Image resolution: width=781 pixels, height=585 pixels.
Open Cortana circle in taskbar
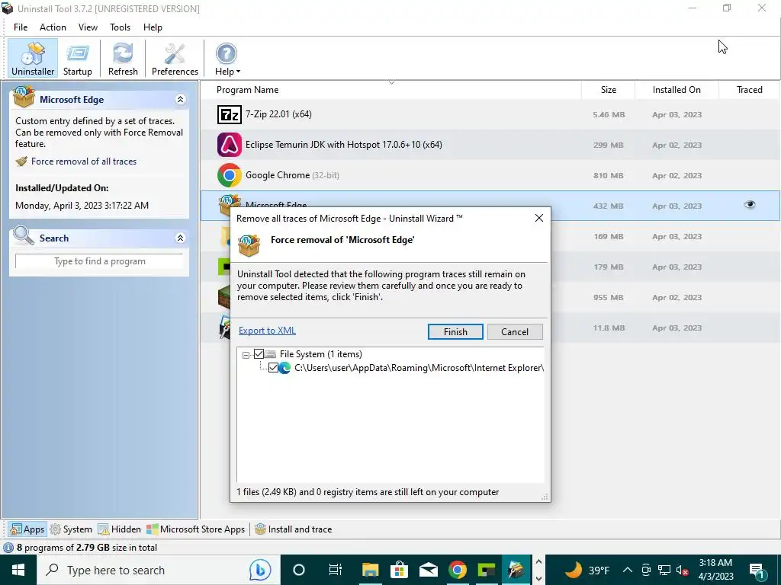click(299, 570)
